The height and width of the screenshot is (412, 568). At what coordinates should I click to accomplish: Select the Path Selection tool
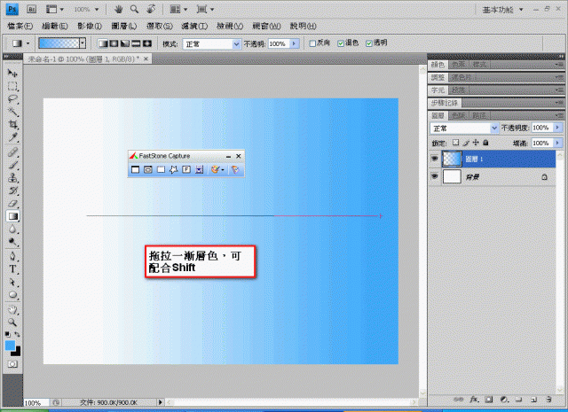[12, 282]
